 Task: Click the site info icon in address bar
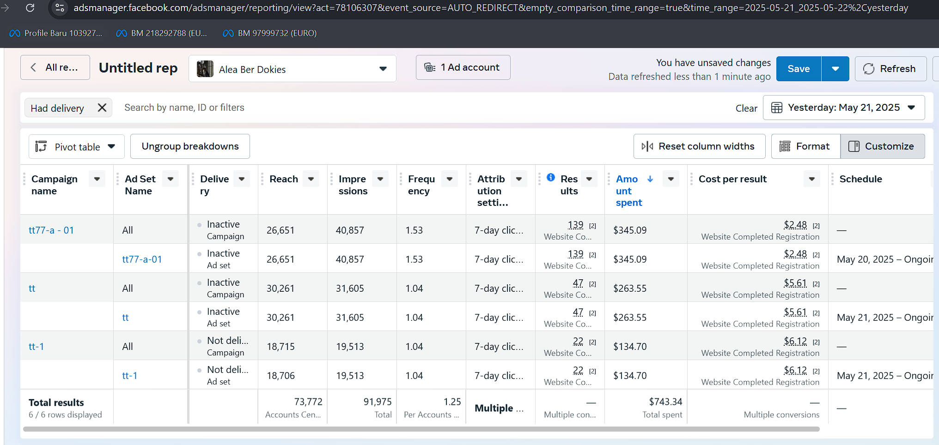tap(60, 8)
